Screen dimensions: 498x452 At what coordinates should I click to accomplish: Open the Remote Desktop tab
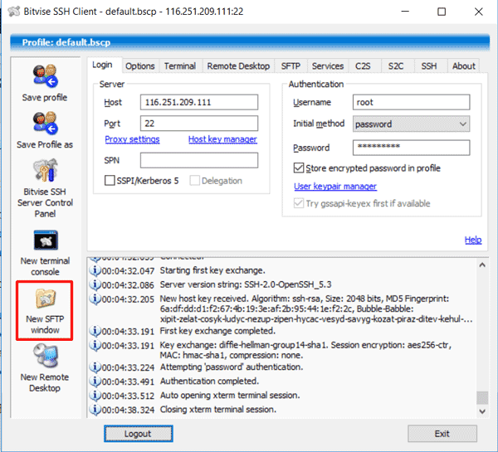238,66
